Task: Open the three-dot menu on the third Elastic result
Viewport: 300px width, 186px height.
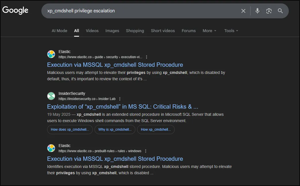Action: pyautogui.click(x=146, y=151)
